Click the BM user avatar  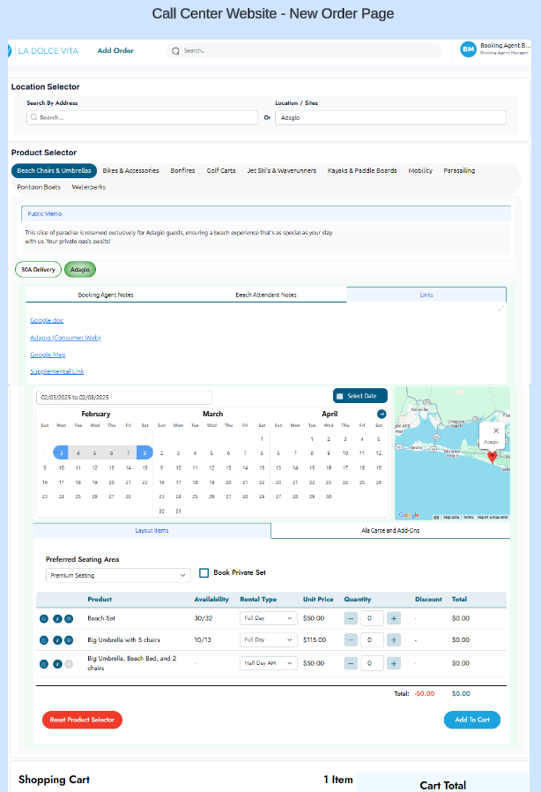(x=468, y=50)
